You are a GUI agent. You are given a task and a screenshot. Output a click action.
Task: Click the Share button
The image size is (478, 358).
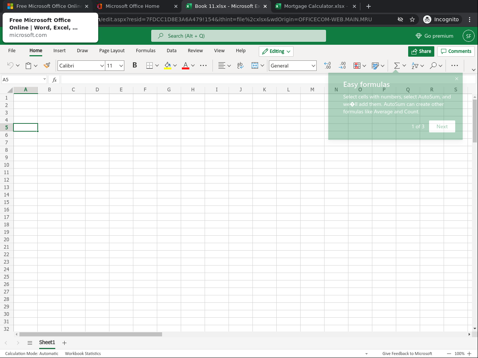pos(421,51)
